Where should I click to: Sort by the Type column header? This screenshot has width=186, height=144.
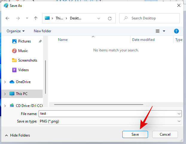pos(179,40)
